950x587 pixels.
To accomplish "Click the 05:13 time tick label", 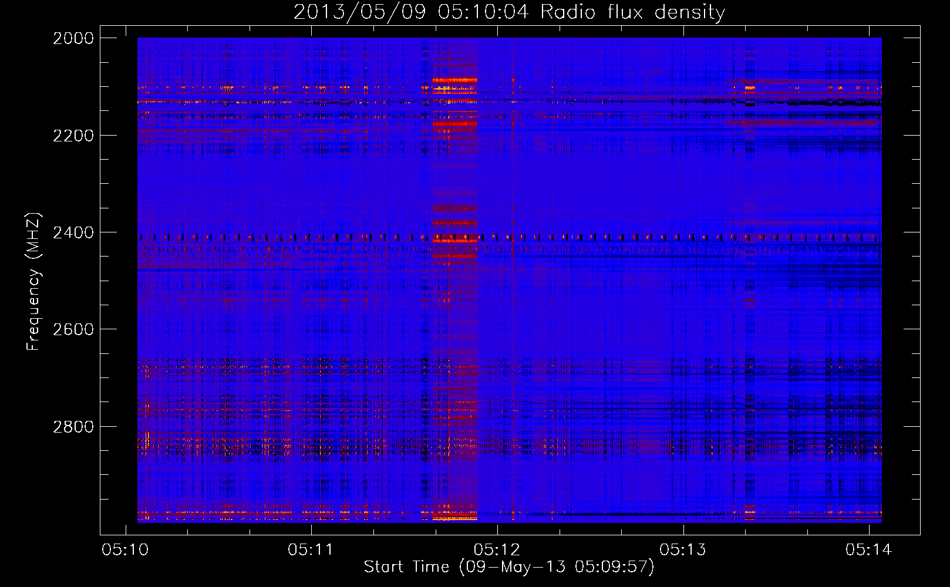I will (x=682, y=549).
